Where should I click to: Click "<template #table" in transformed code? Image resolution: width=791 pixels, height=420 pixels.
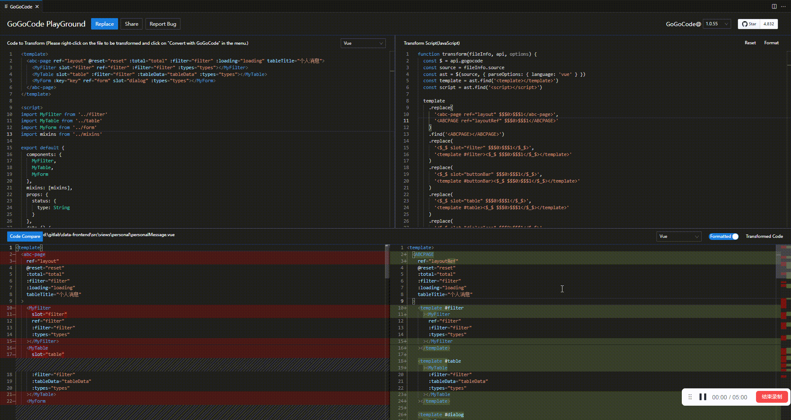(x=439, y=361)
